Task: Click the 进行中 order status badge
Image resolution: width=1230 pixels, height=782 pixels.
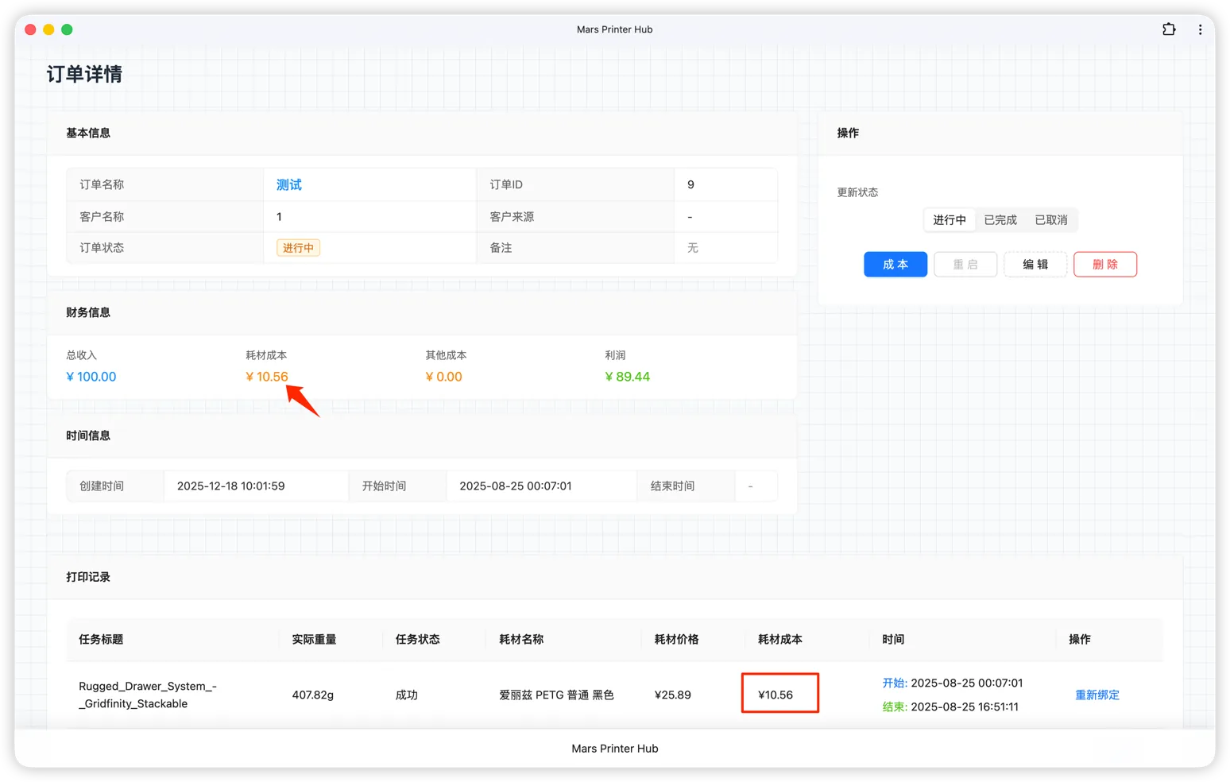Action: point(297,247)
